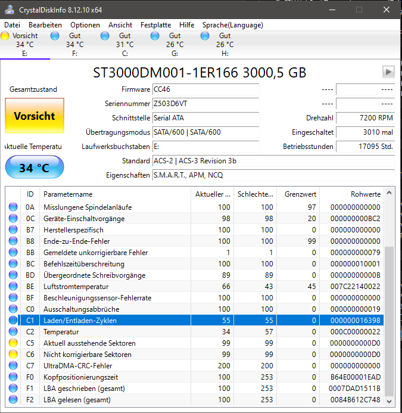Click the Schlechte... column header
The height and width of the screenshot is (413, 402).
click(x=255, y=194)
